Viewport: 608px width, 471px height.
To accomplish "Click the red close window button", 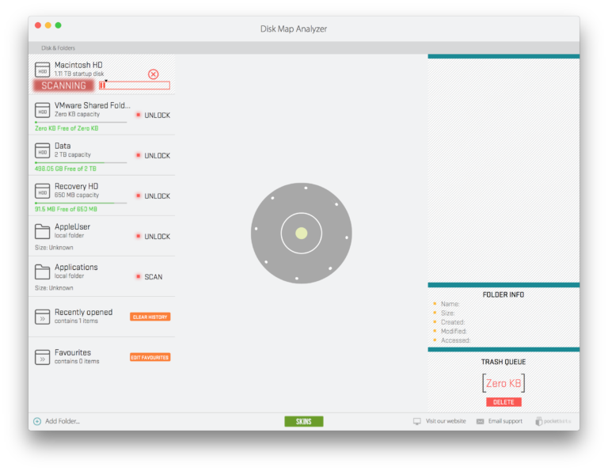I will 38,25.
